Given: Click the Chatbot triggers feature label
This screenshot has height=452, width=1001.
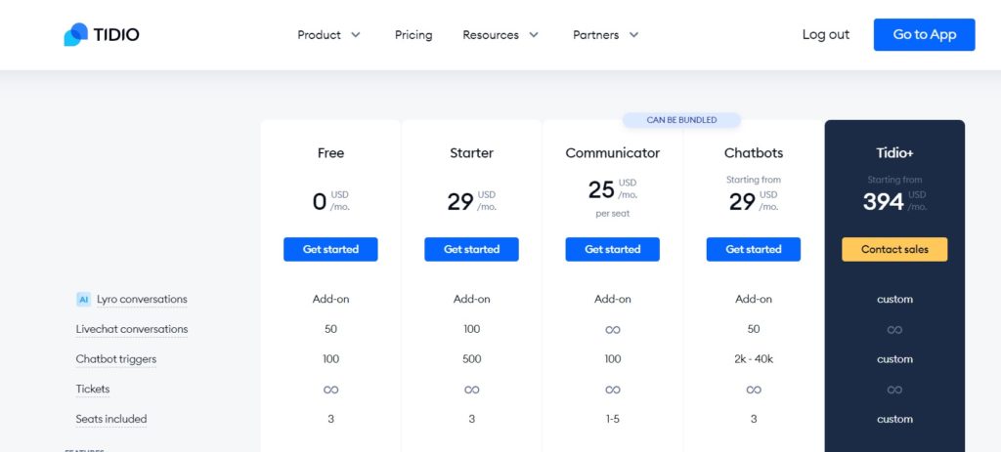Looking at the screenshot, I should coord(116,359).
